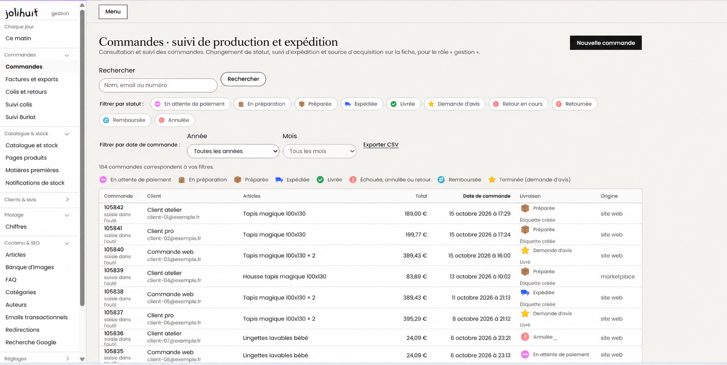The image size is (727, 365).
Task: Collapse the Pilotage sidebar section
Action: (67, 215)
